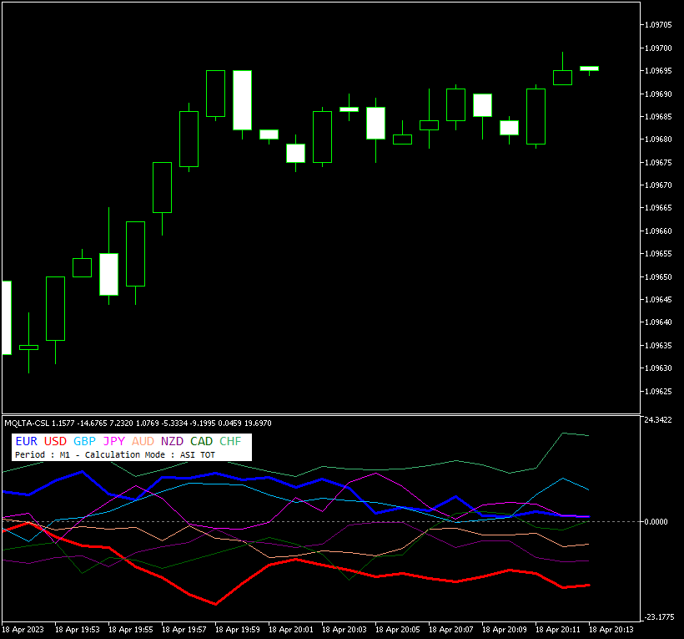Click the lowest trough of thick red USD line
This screenshot has height=639, width=684.
click(x=216, y=603)
